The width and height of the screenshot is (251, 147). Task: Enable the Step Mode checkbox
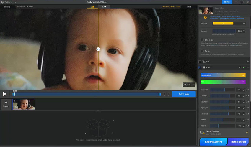tap(202, 40)
